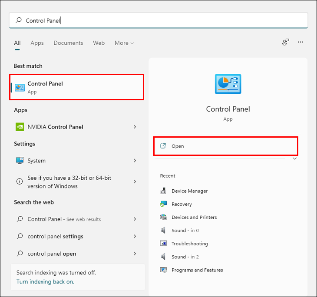
Task: Click the feedback people icon near top-right
Action: click(285, 42)
